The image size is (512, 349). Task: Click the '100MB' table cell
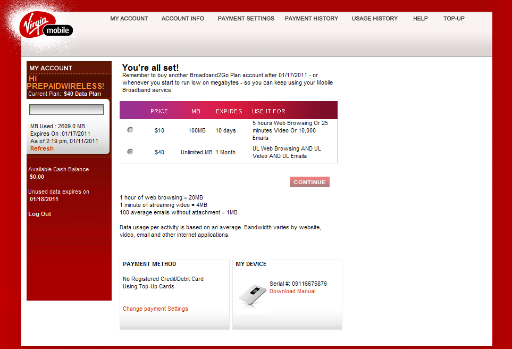pos(197,130)
